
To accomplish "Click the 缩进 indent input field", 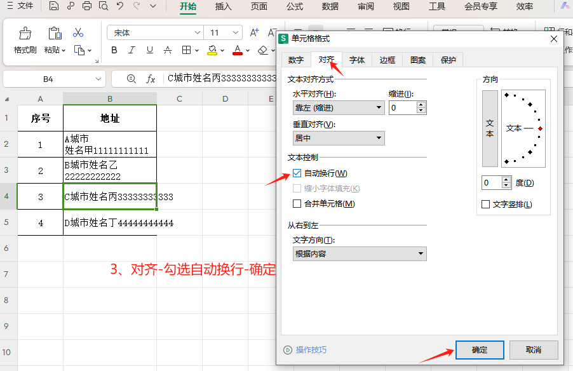I will [403, 108].
